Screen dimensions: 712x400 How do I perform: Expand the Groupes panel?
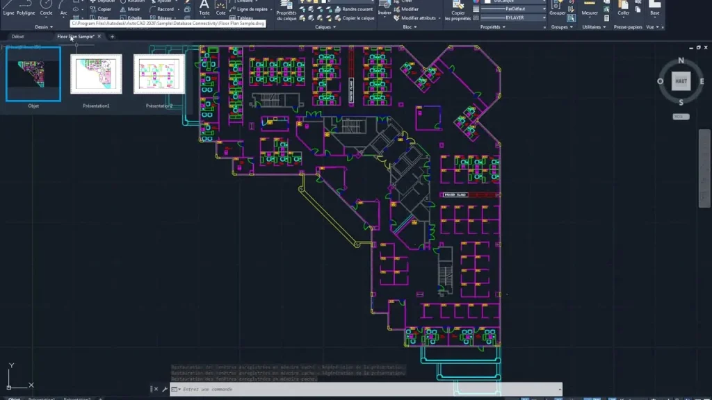pyautogui.click(x=562, y=27)
